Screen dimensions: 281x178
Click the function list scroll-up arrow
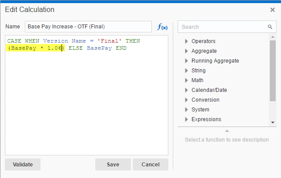[x=273, y=38]
